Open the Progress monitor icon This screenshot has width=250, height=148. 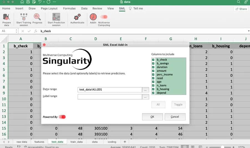(x=37, y=17)
